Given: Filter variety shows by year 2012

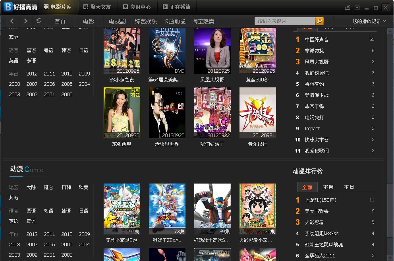Looking at the screenshot, I should (32, 73).
